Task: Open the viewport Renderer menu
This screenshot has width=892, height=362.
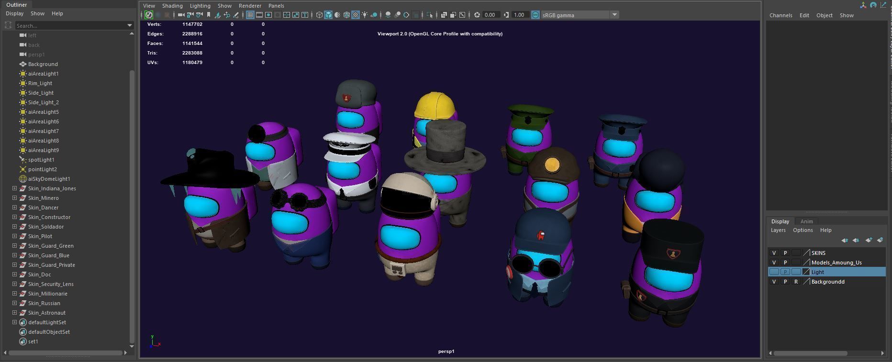Action: (x=250, y=6)
